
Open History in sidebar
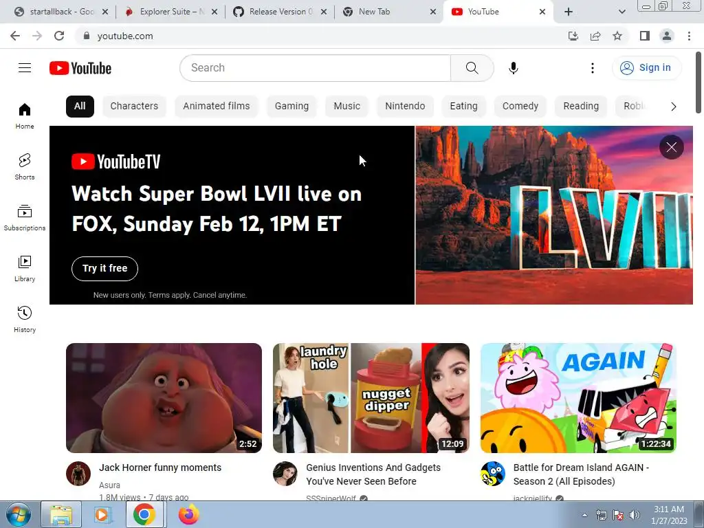(x=25, y=319)
